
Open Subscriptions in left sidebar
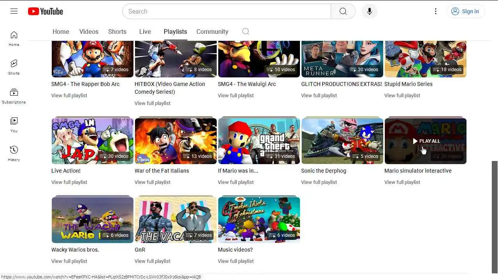pos(14,96)
